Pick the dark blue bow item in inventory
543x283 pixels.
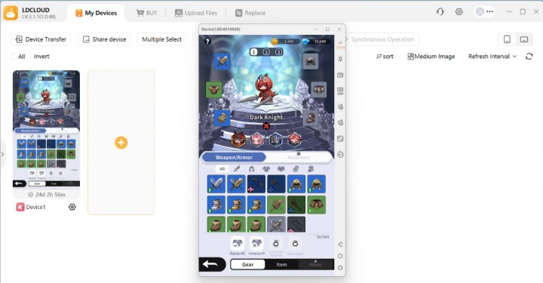[256, 184]
